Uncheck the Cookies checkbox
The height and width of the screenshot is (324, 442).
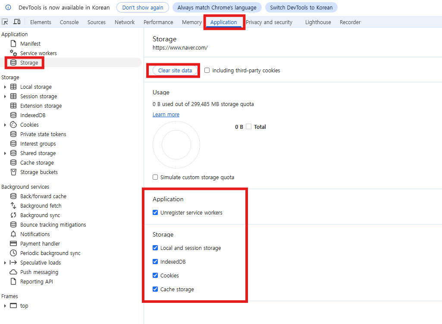155,276
